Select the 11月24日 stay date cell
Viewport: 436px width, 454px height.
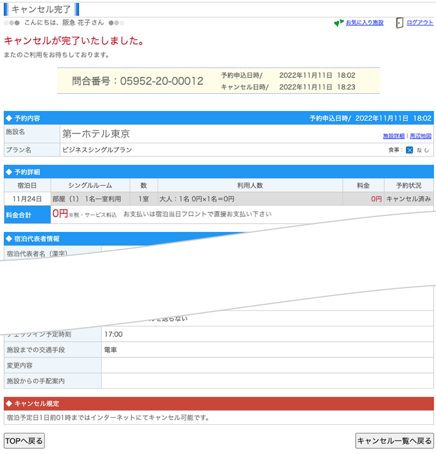(27, 199)
